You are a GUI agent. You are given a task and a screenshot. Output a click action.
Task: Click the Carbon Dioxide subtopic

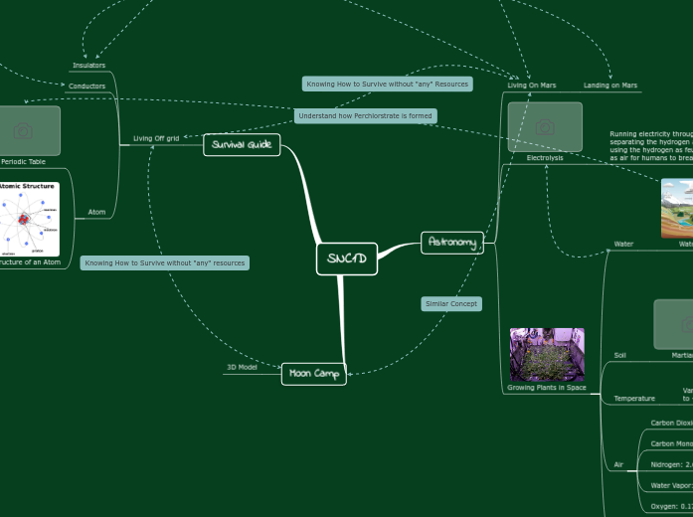coord(672,423)
